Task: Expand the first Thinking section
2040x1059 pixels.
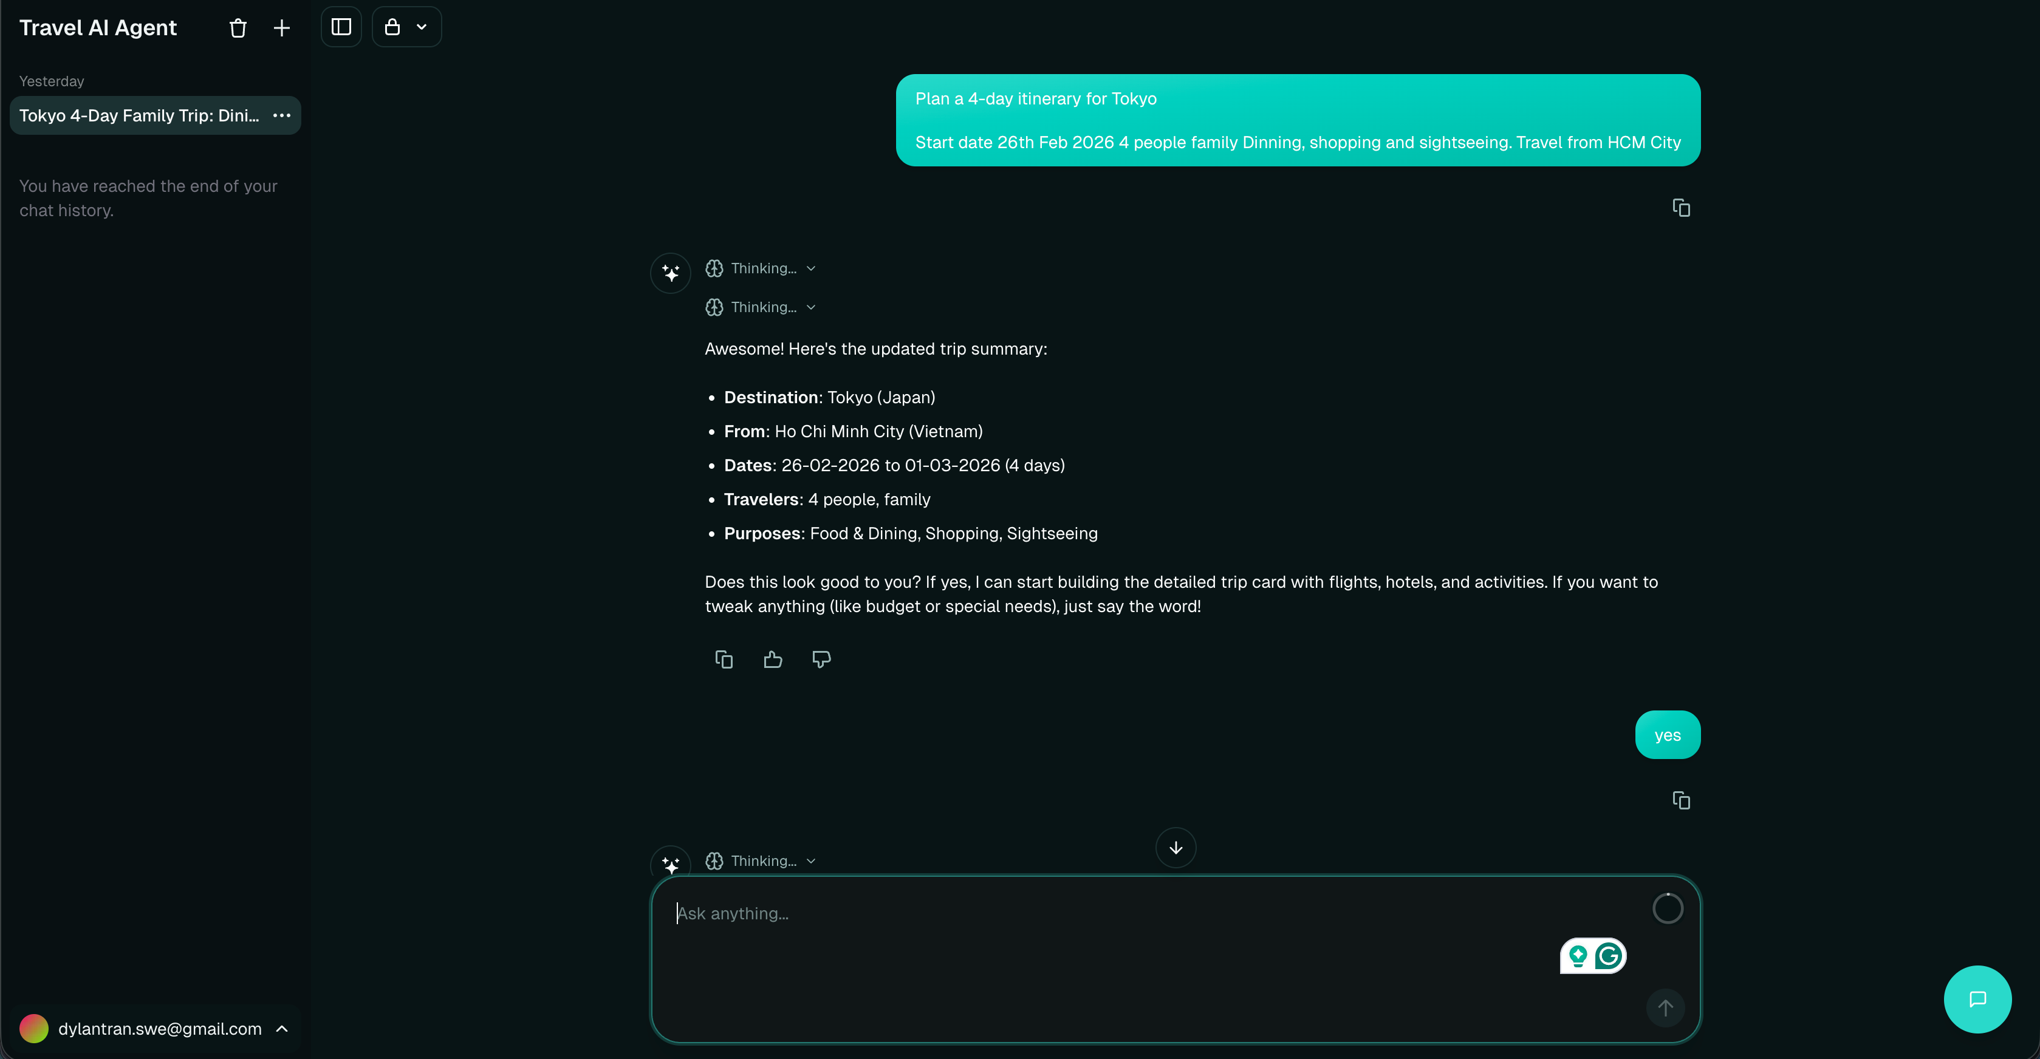Action: point(762,268)
